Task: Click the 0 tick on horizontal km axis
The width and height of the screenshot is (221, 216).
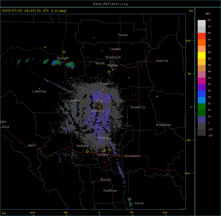Action: click(x=99, y=212)
